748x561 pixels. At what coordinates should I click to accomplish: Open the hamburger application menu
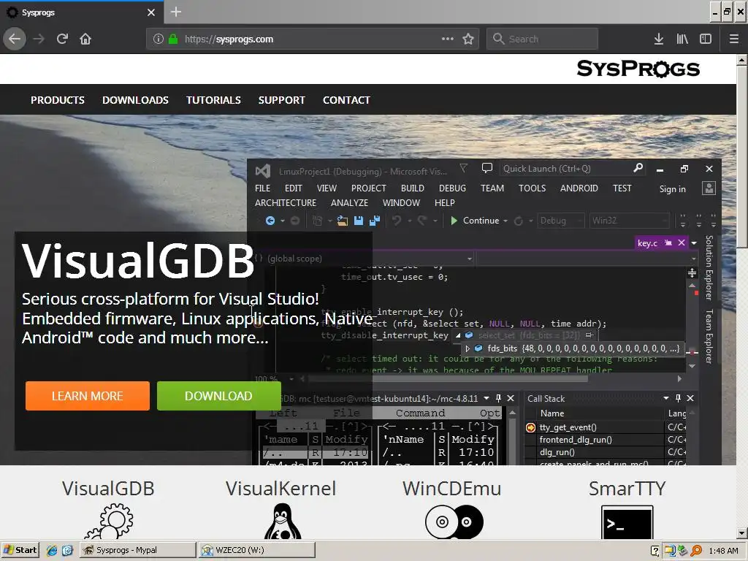coord(734,39)
